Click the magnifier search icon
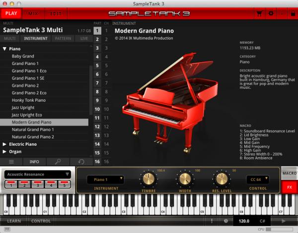 coord(58,162)
